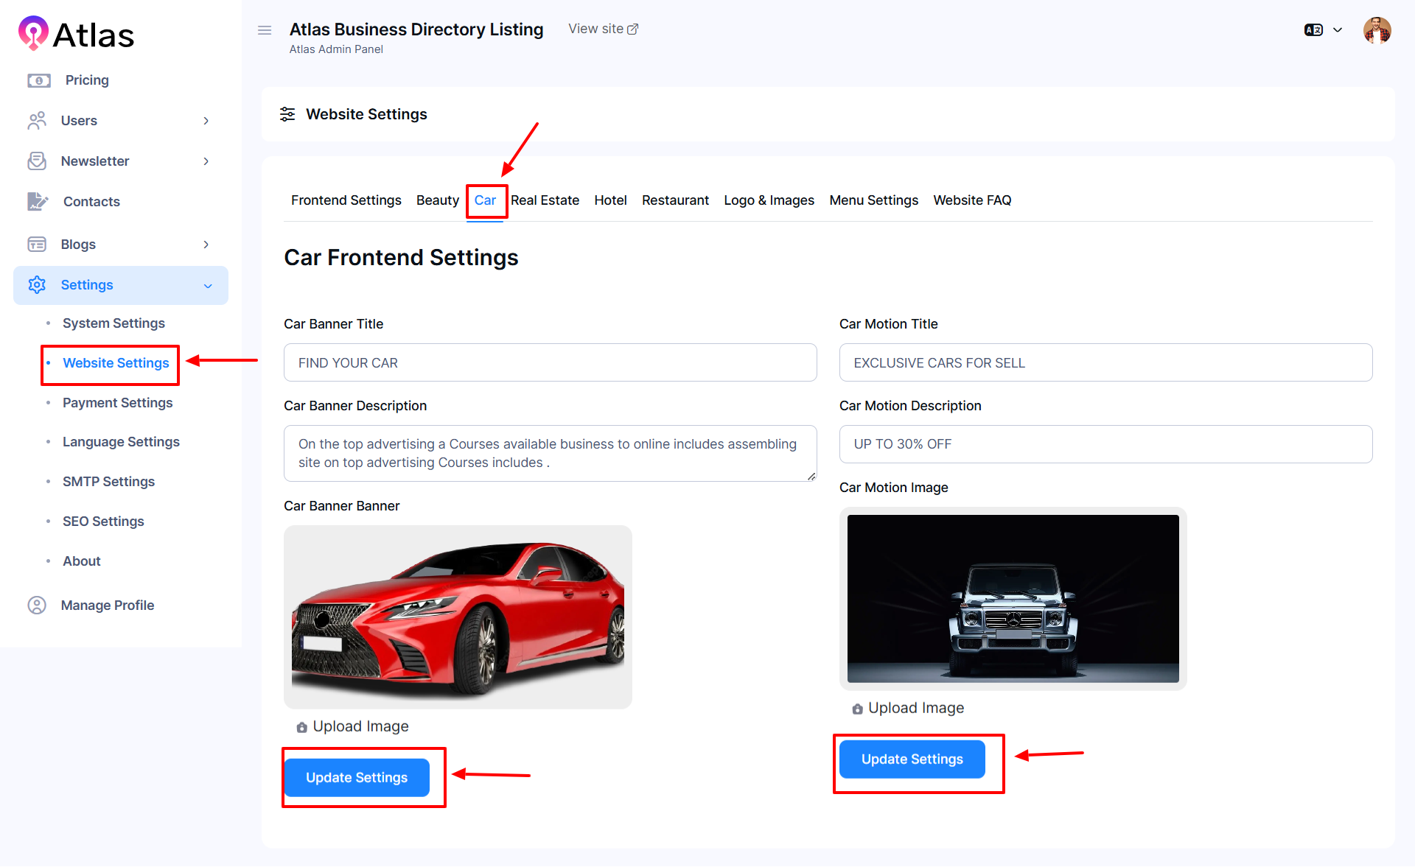Expand the Blogs submenu chevron

[x=206, y=245]
